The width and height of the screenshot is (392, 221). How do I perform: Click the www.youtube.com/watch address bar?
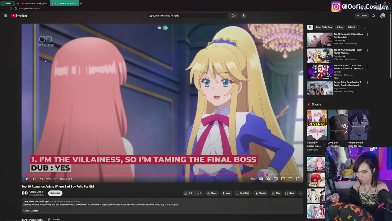tap(31, 8)
